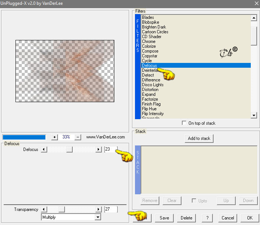Click the Transparency slider left arrow
Screen dimensions: 260x225
pyautogui.click(x=44, y=209)
